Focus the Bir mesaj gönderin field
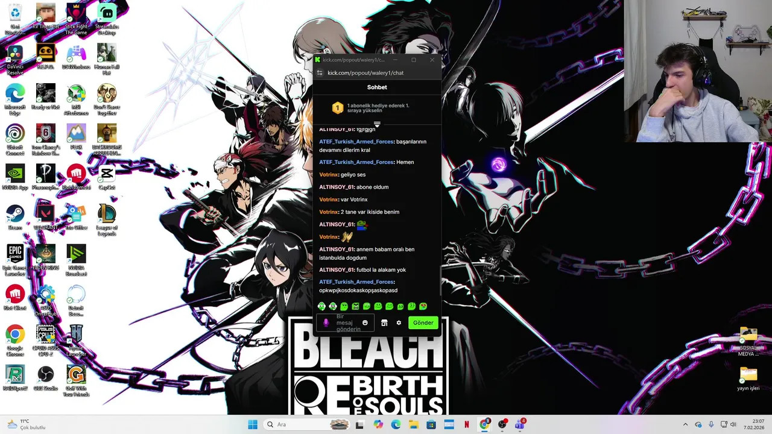Viewport: 772px width, 434px height. pyautogui.click(x=346, y=322)
